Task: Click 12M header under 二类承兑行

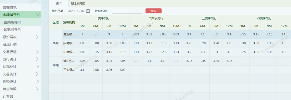Action: tap(176, 26)
